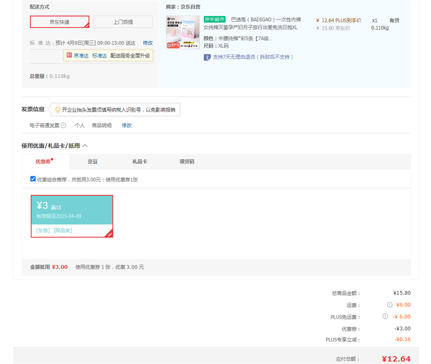Click the info icon next to PLUS免运费
Screen dimensions: 431x364
385,317
